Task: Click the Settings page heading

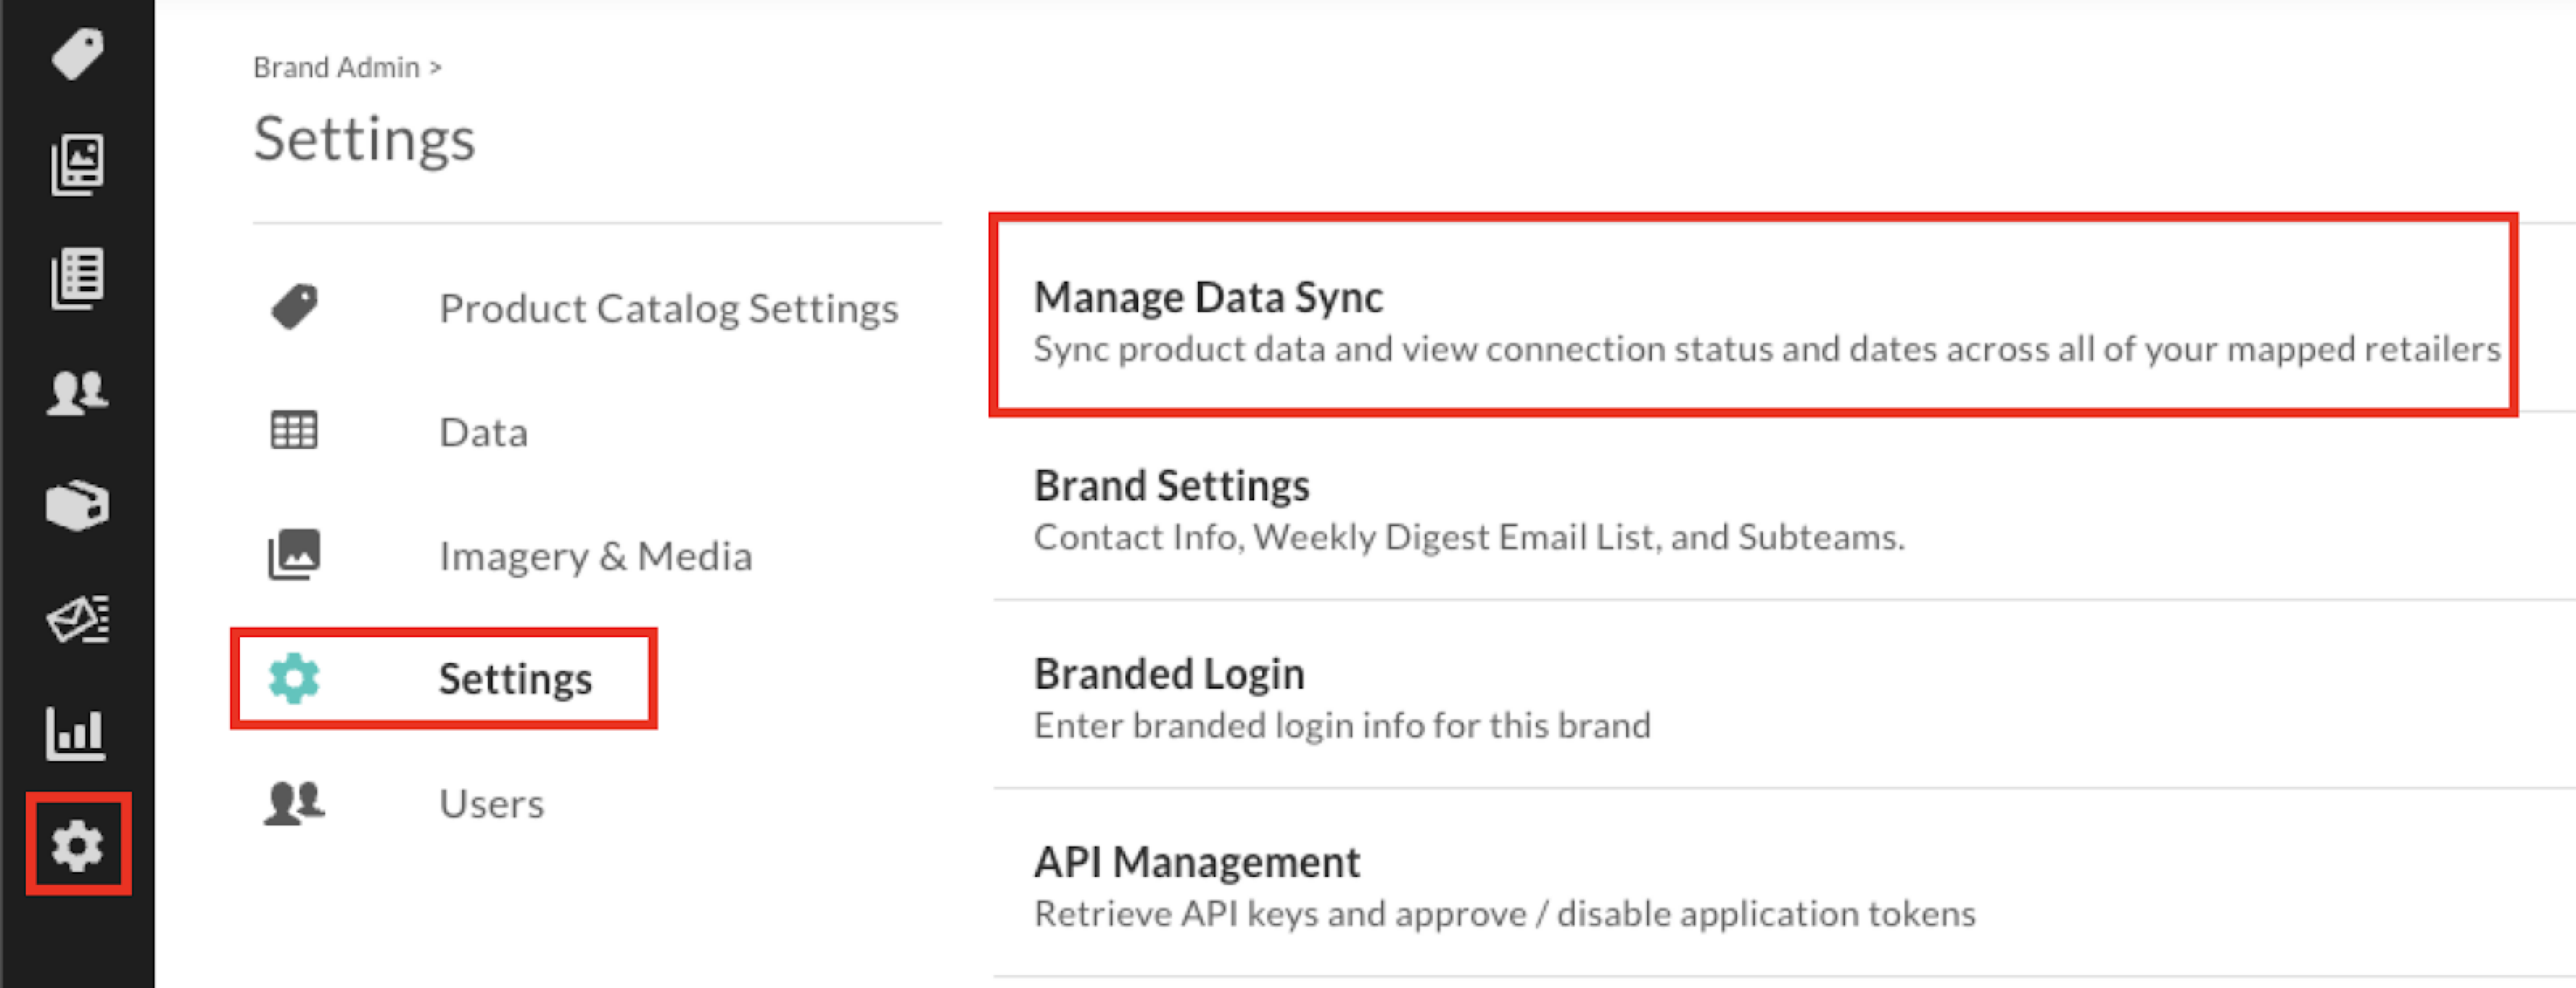Action: pos(364,139)
